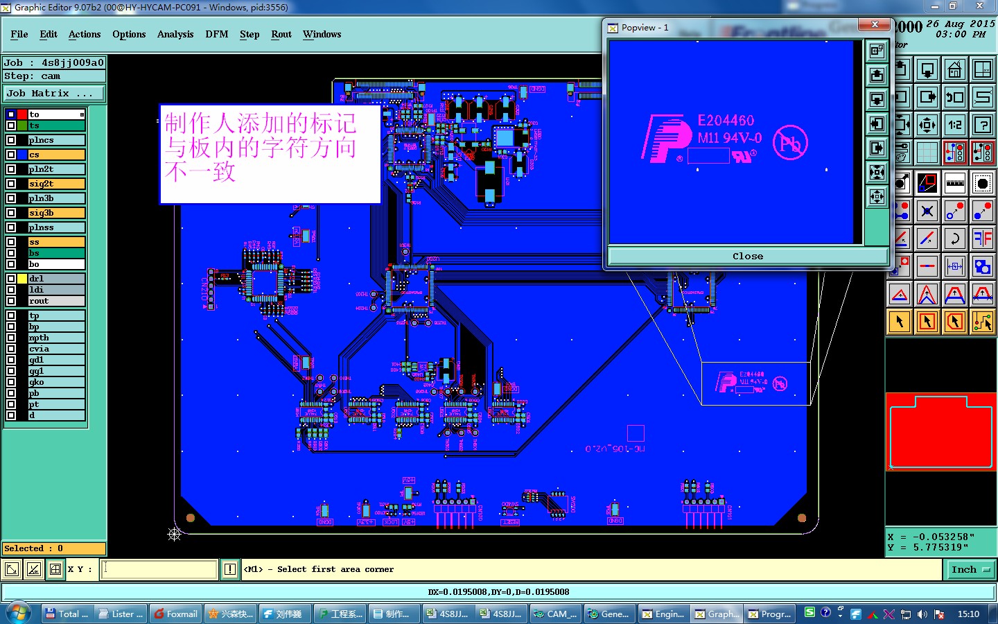The image size is (998, 624).
Task: Click the home view icon
Action: pyautogui.click(x=955, y=69)
